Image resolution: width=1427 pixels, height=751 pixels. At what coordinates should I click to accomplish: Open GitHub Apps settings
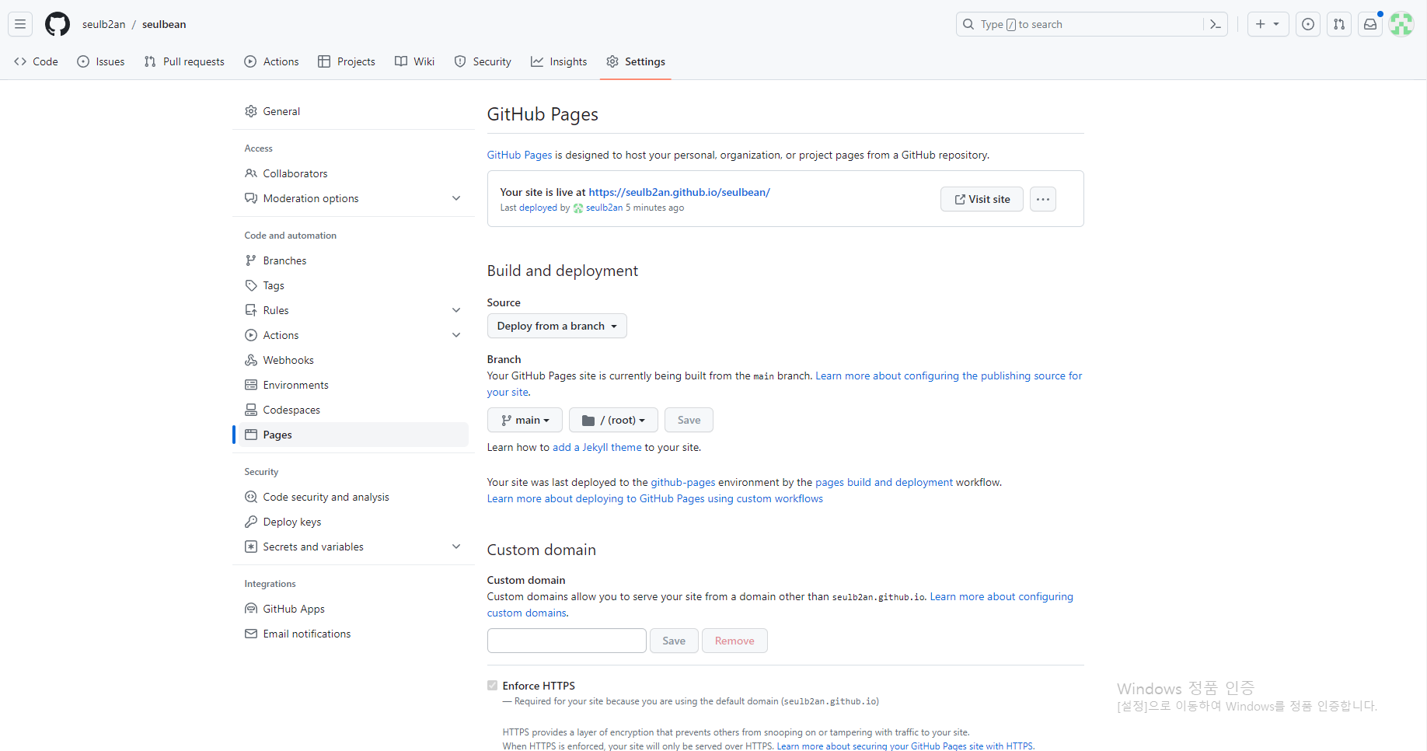coord(354,609)
